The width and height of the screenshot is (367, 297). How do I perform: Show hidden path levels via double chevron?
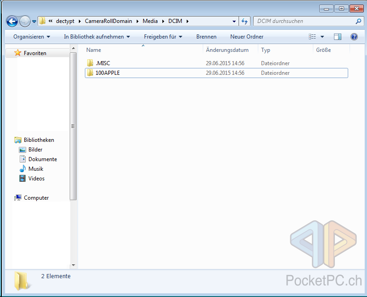tap(50, 21)
